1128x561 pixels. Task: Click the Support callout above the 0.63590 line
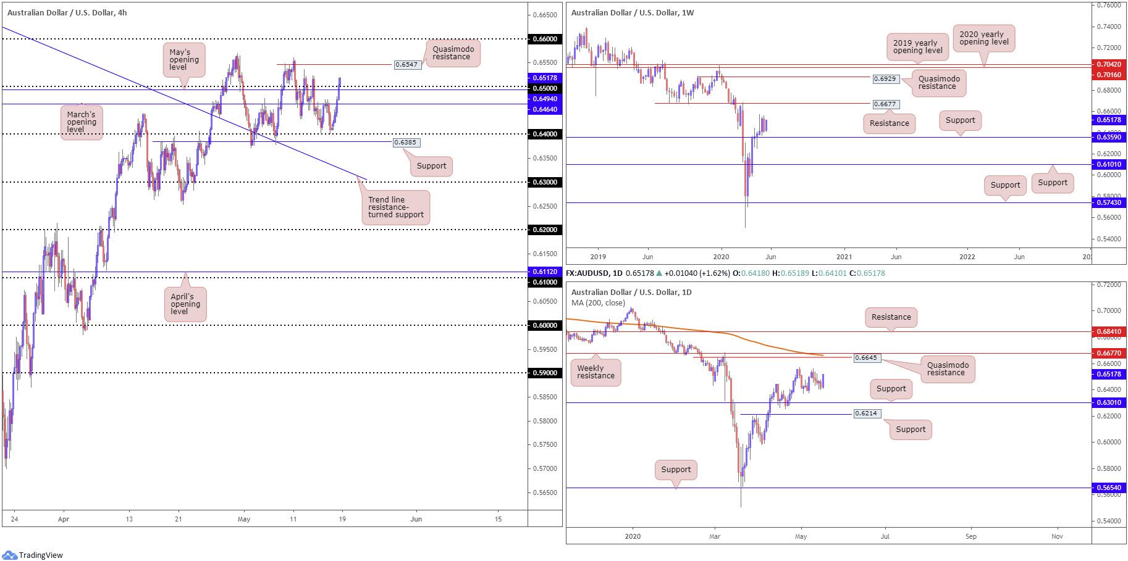coord(960,120)
